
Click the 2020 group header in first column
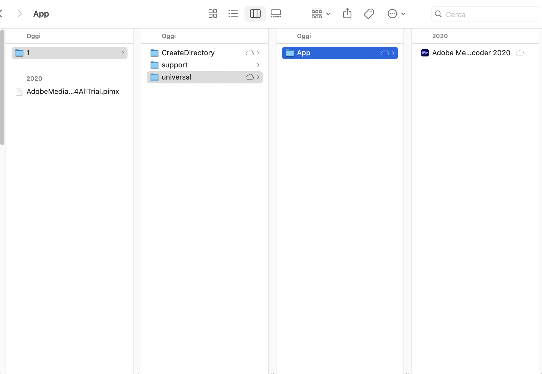tap(34, 78)
